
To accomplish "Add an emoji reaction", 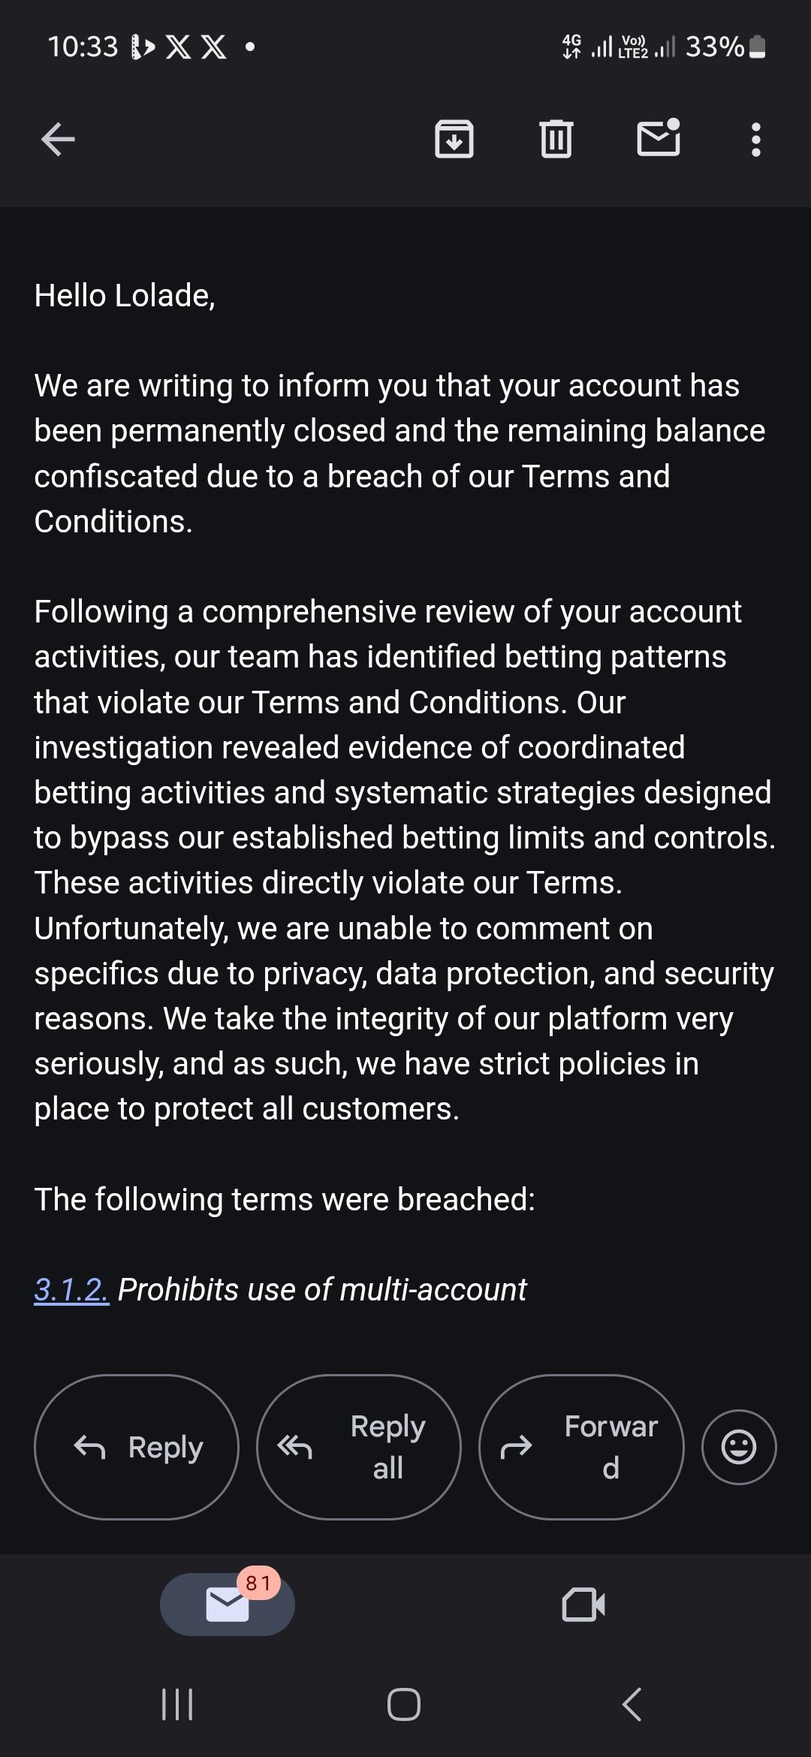I will 739,1447.
